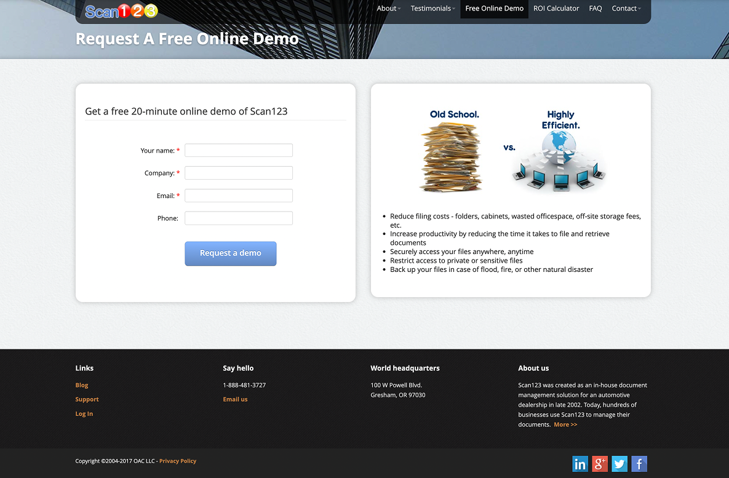Submit with Request a demo button
The height and width of the screenshot is (478, 729).
231,253
